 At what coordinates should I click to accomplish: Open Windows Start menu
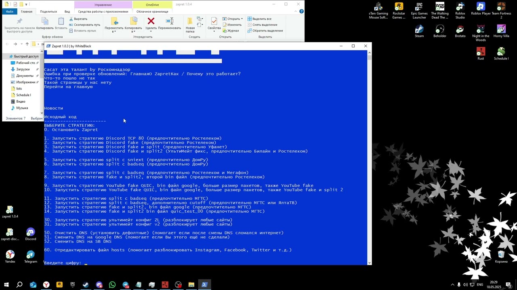coord(6,285)
